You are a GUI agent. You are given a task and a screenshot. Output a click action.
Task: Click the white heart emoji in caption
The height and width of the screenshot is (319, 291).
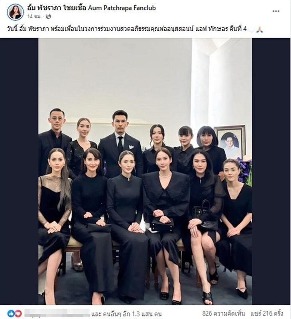(252, 29)
